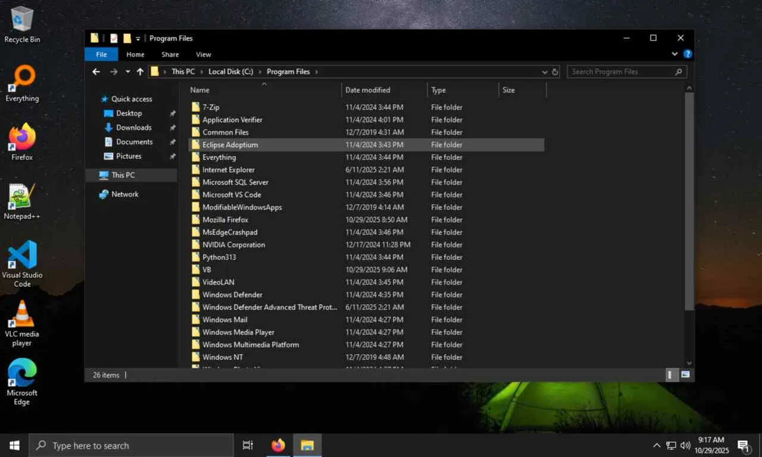The height and width of the screenshot is (457, 762).
Task: Open Documents in the navigation pane
Action: pos(135,142)
